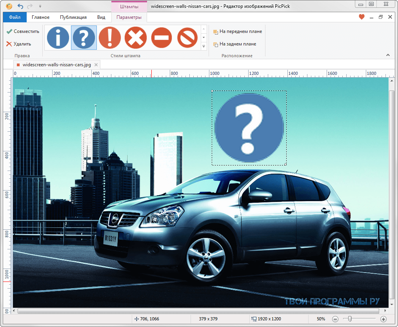398x327 pixels.
Task: Click the horizontal scrollbar track thumb
Action: tap(198, 311)
